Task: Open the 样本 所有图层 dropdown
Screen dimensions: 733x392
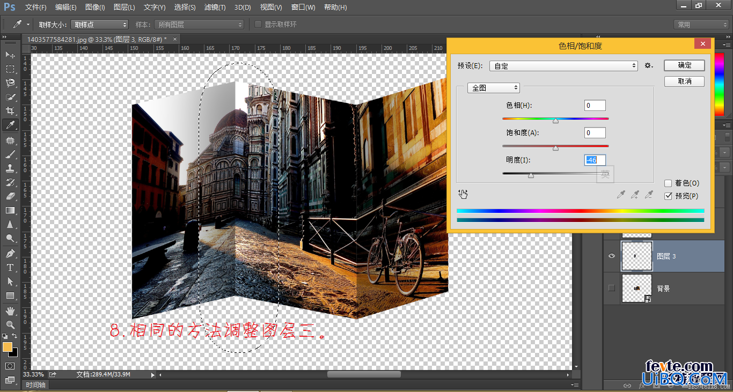Action: (x=199, y=25)
